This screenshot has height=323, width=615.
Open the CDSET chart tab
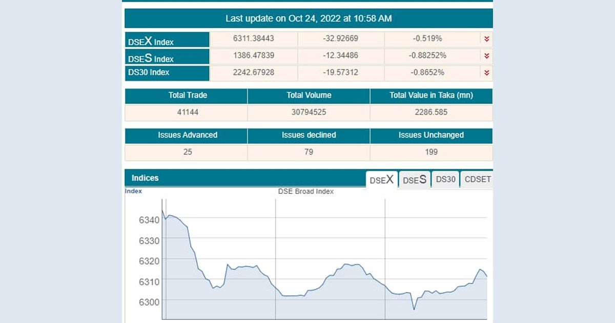pyautogui.click(x=477, y=180)
